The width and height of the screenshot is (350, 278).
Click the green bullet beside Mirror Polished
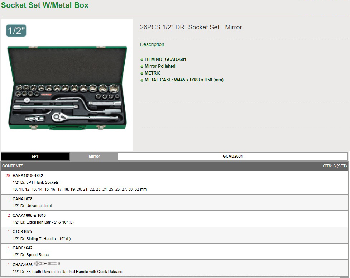pyautogui.click(x=142, y=67)
